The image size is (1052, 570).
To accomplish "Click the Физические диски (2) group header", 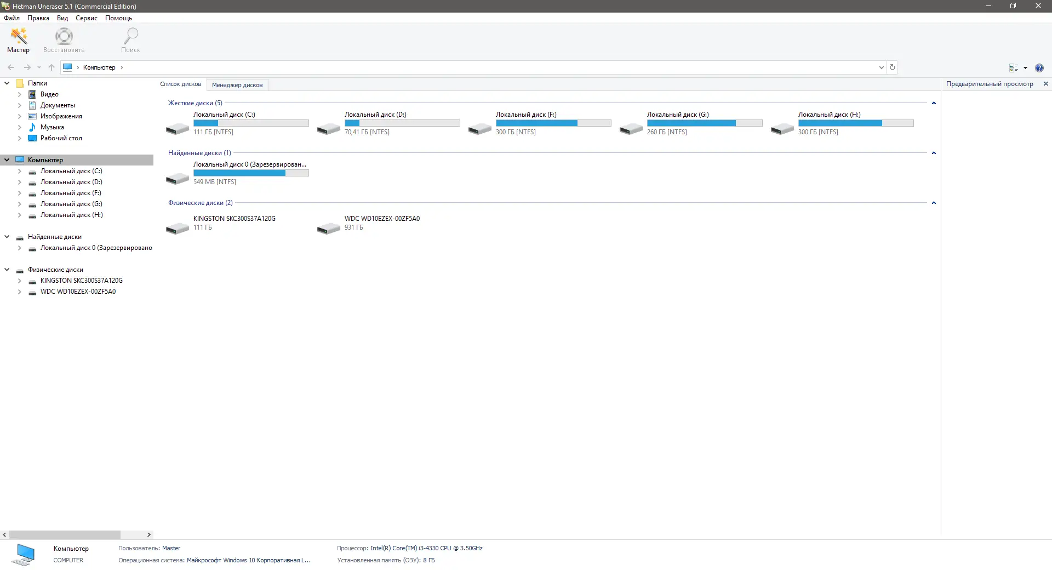I will point(201,203).
